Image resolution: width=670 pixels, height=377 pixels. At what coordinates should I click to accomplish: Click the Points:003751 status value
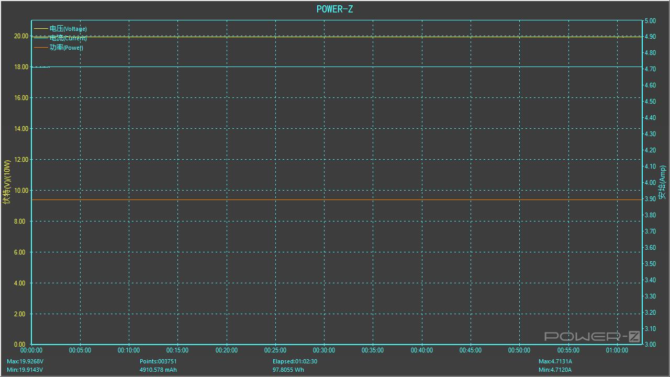click(158, 361)
